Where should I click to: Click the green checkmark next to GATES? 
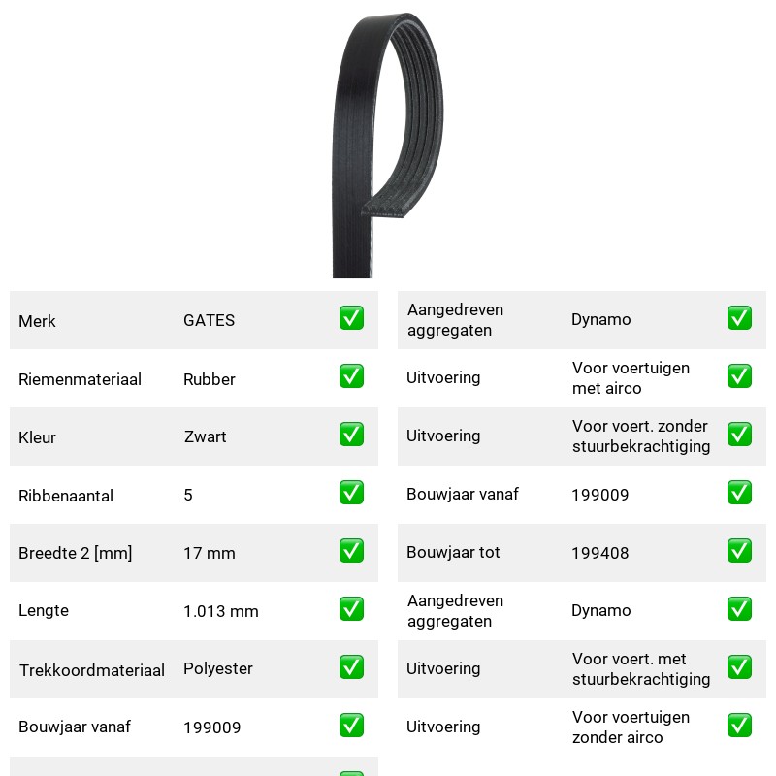point(351,318)
